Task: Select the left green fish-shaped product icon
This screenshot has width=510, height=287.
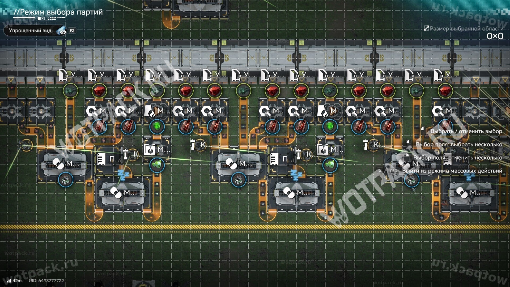Action: [157, 165]
